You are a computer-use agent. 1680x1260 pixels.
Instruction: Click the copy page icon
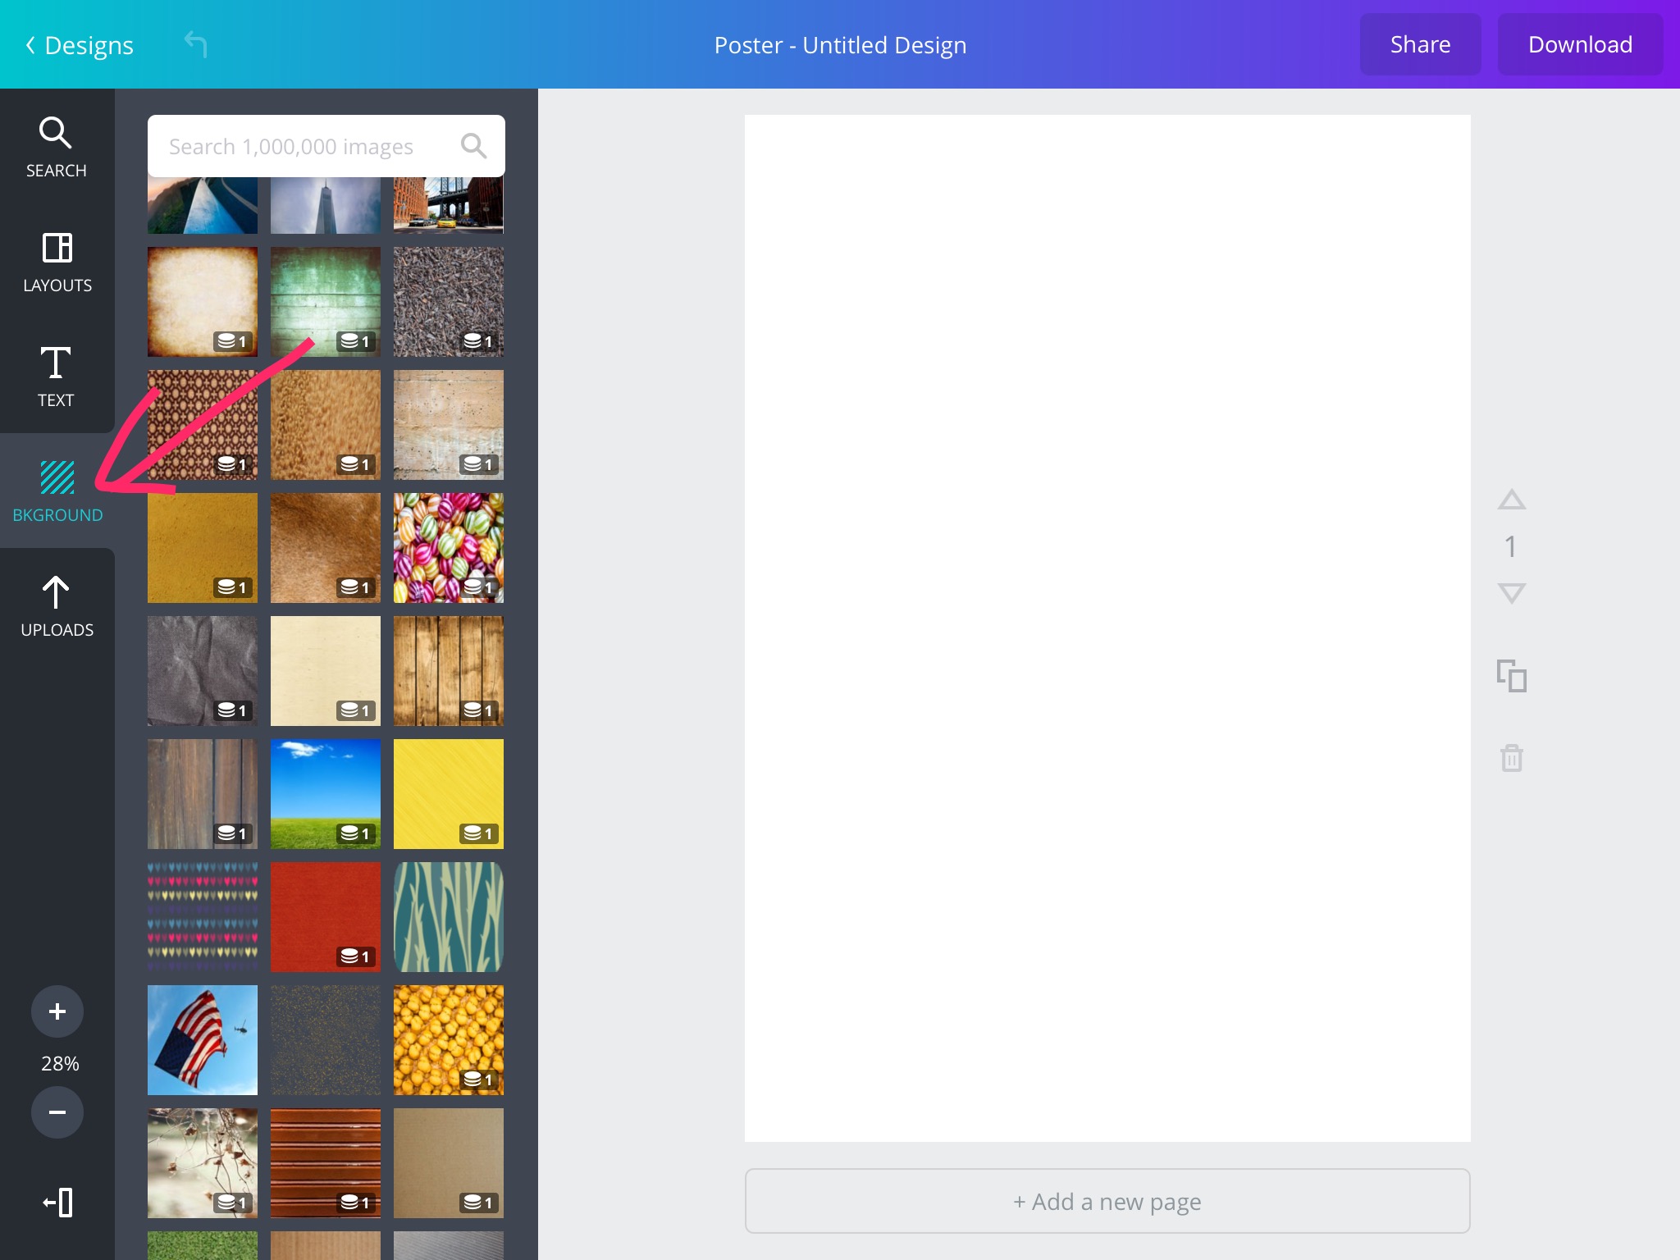tap(1511, 676)
